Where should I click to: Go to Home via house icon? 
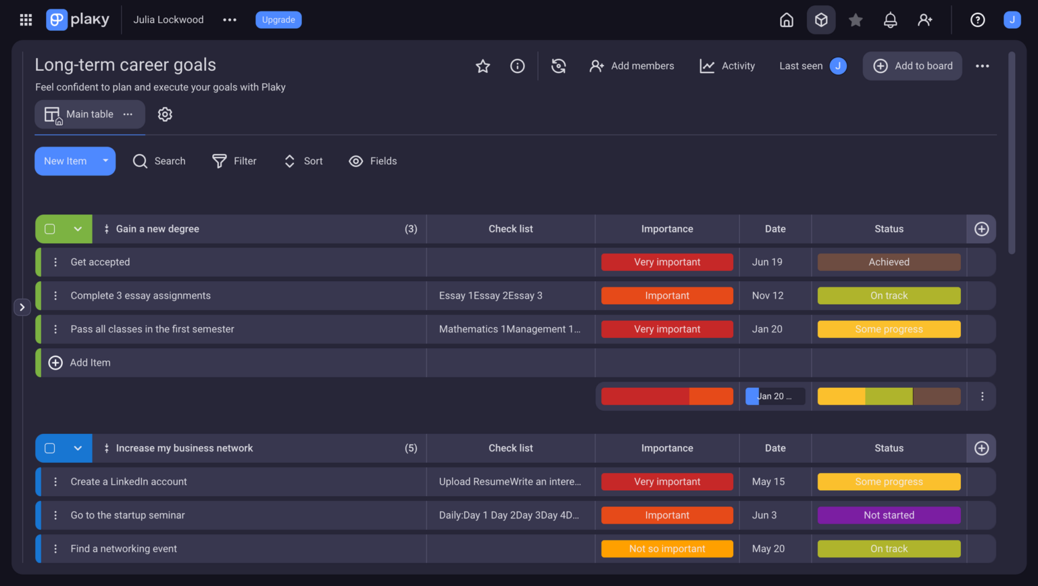(787, 20)
